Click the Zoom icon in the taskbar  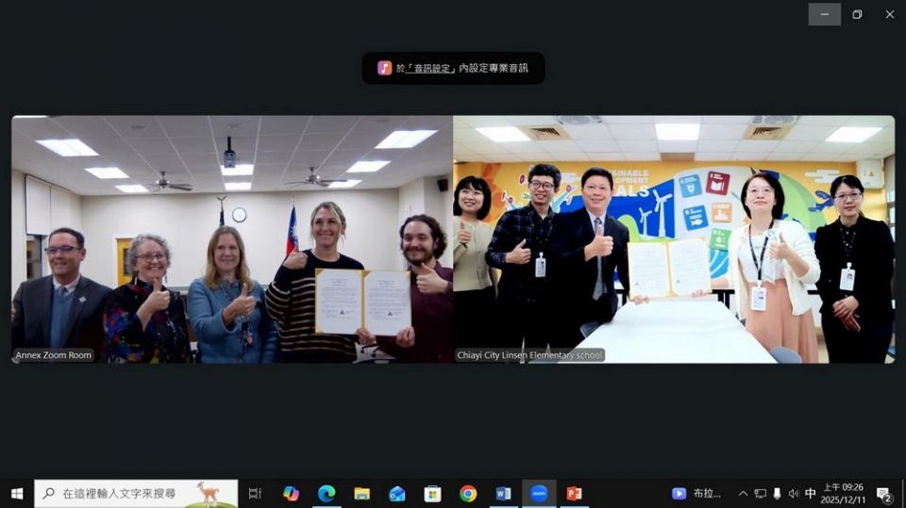[x=539, y=493]
